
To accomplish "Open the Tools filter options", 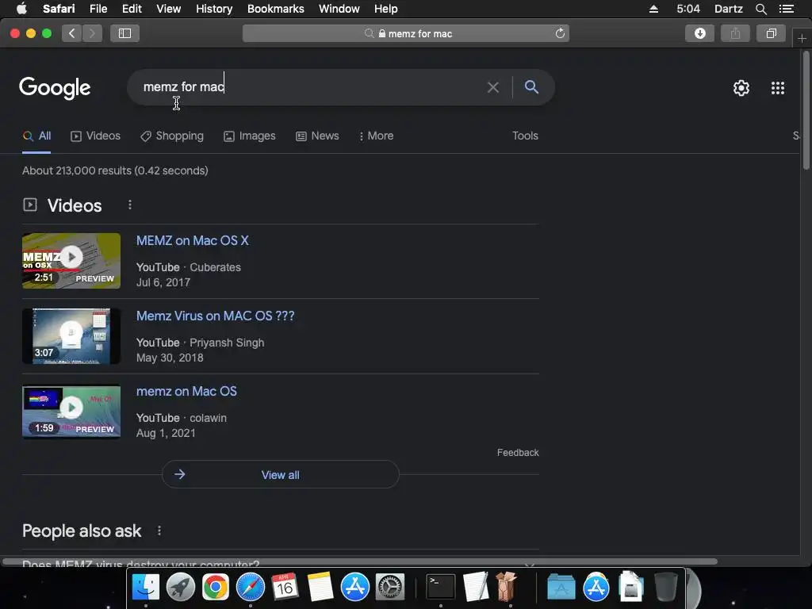I will [x=525, y=136].
